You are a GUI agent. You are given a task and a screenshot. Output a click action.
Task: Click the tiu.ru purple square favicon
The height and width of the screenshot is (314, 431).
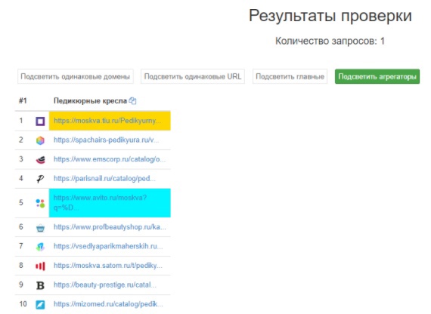click(40, 121)
